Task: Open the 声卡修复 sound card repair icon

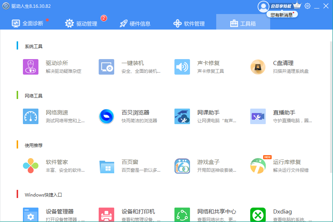Action: 182,67
